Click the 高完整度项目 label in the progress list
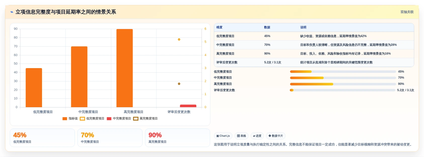The image size is (424, 157). pyautogui.click(x=223, y=84)
